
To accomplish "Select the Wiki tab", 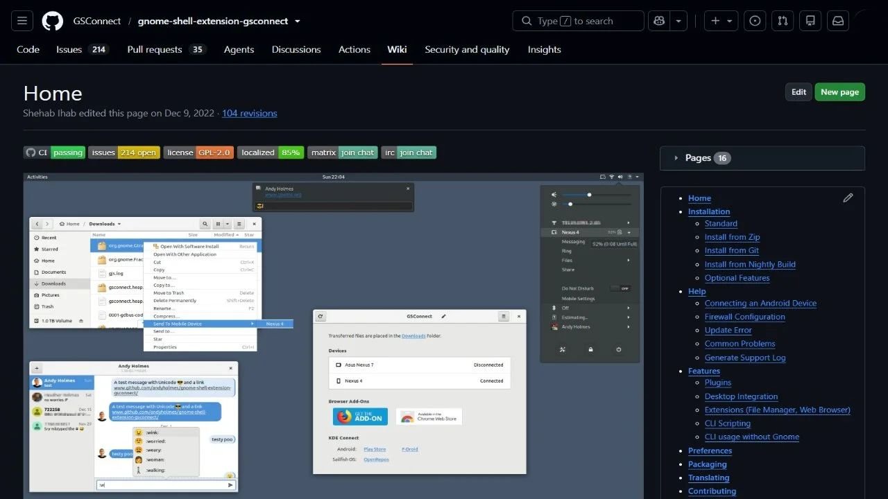I will (x=398, y=49).
